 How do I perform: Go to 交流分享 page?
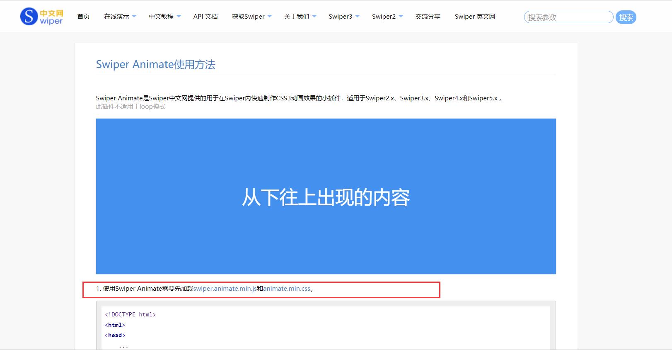428,17
